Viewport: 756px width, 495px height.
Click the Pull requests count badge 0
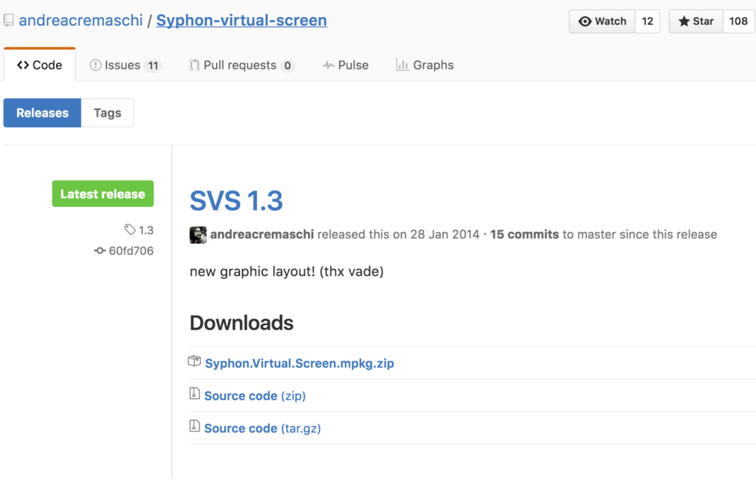click(x=287, y=66)
